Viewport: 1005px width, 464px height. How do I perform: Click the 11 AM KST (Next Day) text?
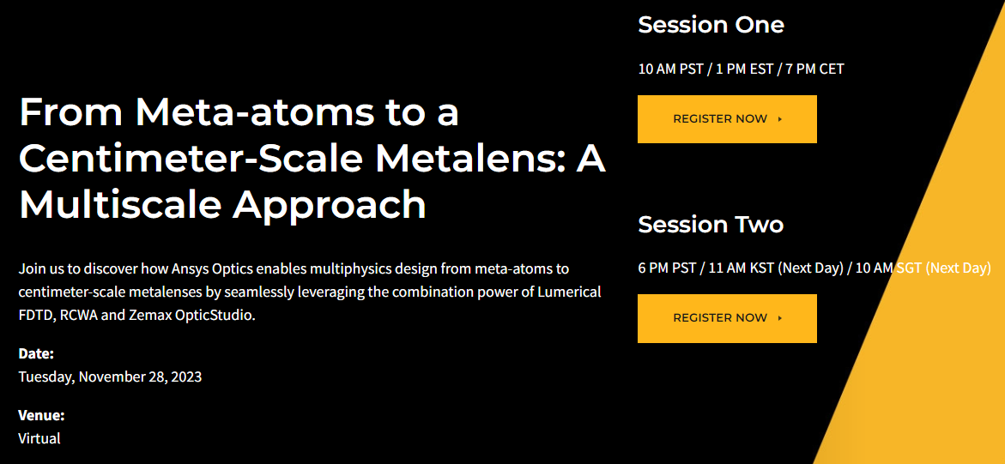click(x=776, y=268)
